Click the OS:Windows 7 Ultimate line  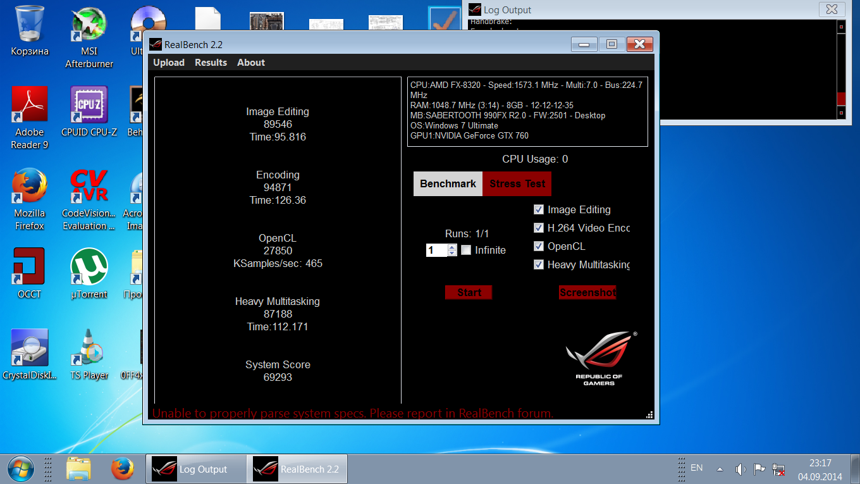pyautogui.click(x=454, y=125)
